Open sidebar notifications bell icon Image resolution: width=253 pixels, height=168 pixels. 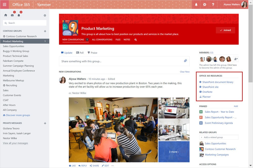click(x=19, y=15)
